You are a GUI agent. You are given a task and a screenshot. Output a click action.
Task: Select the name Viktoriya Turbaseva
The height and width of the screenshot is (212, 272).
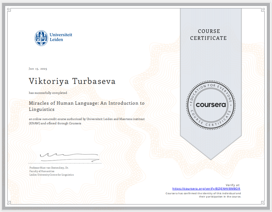[x=72, y=81]
